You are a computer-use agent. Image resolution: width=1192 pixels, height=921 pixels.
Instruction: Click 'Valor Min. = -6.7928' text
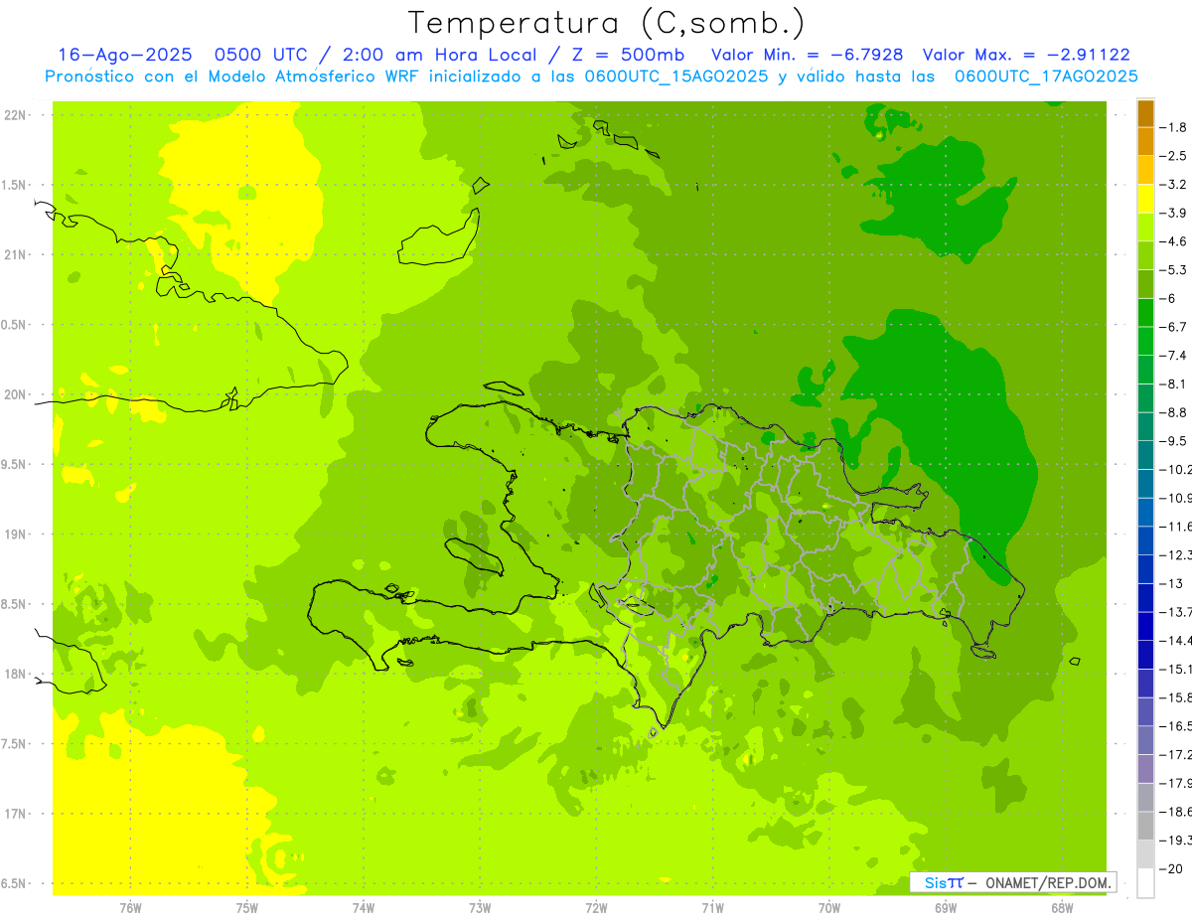(809, 55)
